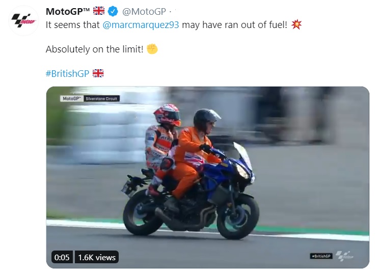Click the rider's red helmet in the video
The image size is (379, 276).
(x=167, y=115)
